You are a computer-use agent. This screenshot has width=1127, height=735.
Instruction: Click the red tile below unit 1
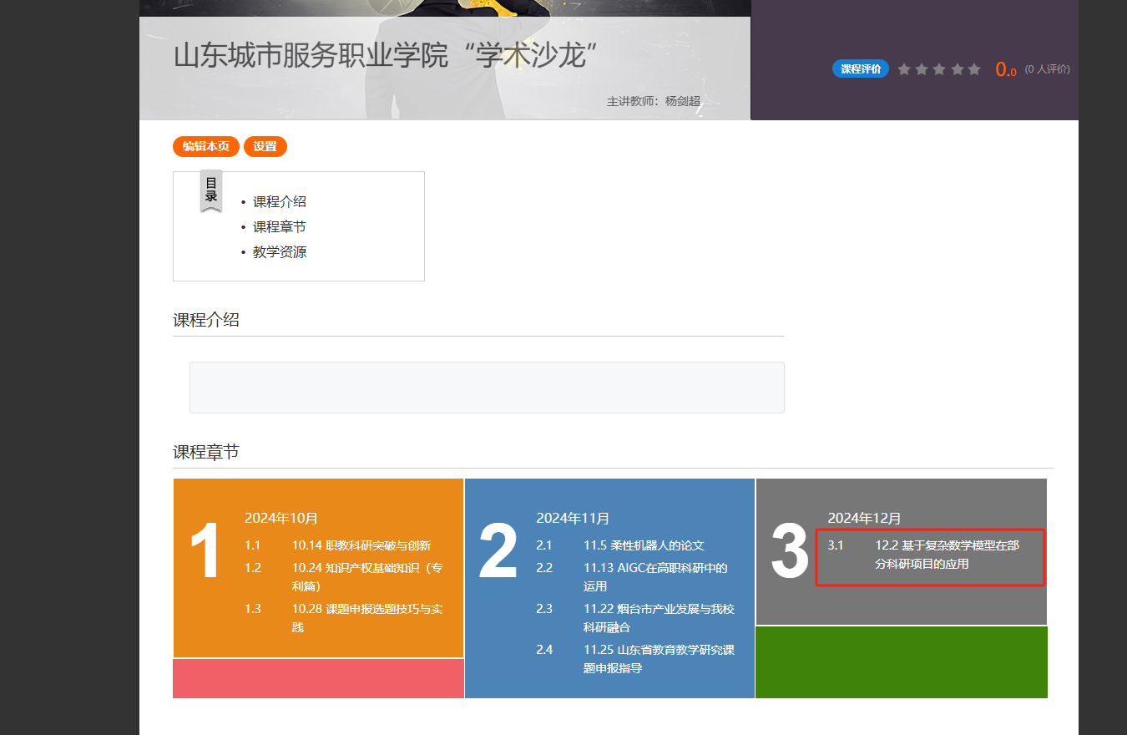pos(318,678)
